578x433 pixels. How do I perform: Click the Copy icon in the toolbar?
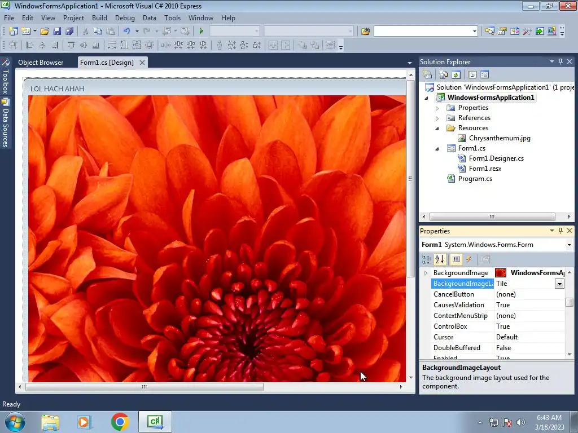[98, 32]
